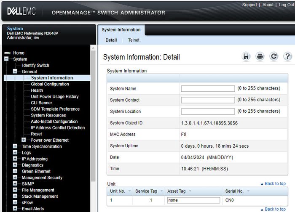295x212 pixels.
Task: Open System Resources in the tree
Action: (48, 115)
